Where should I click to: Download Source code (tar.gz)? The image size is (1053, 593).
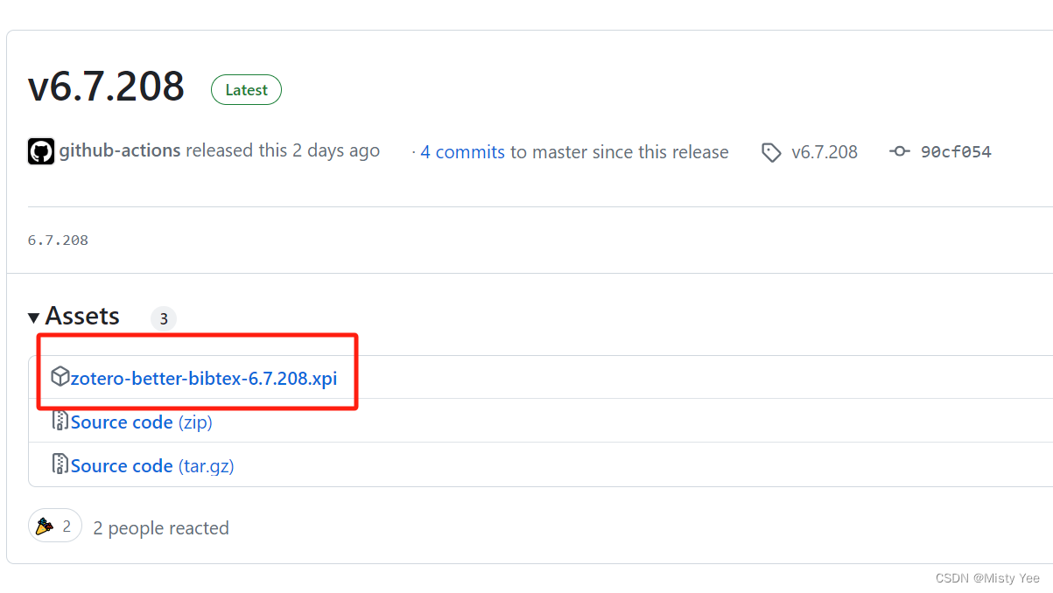click(152, 466)
